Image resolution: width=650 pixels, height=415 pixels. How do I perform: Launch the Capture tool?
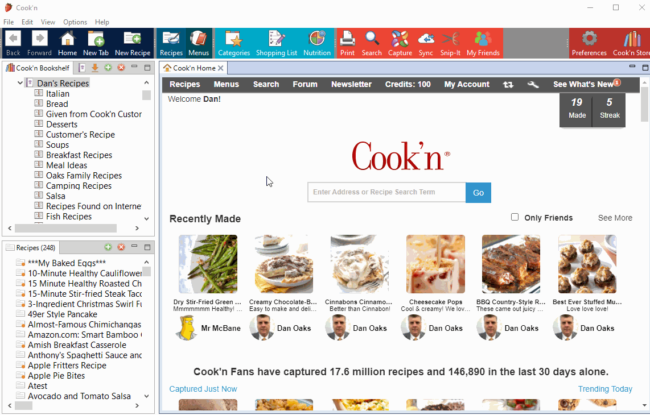click(x=400, y=43)
